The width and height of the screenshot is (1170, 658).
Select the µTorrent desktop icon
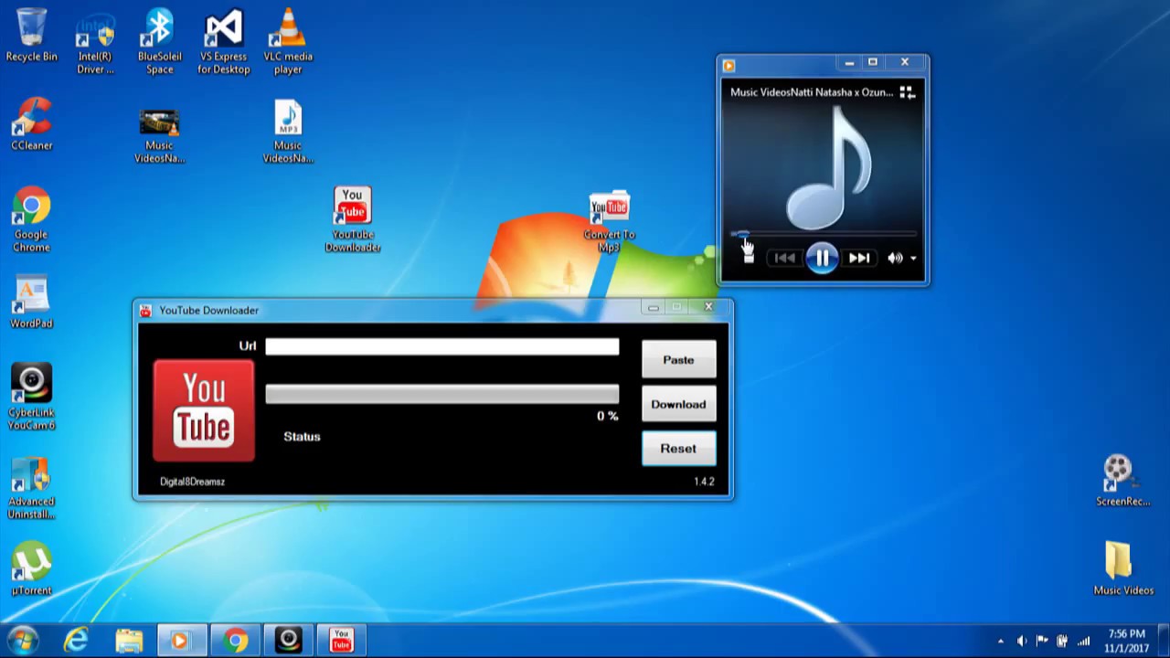coord(31,570)
